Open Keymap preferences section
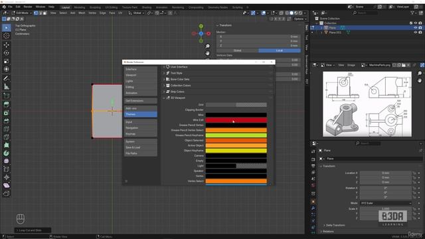425x239 pixels. (140, 134)
